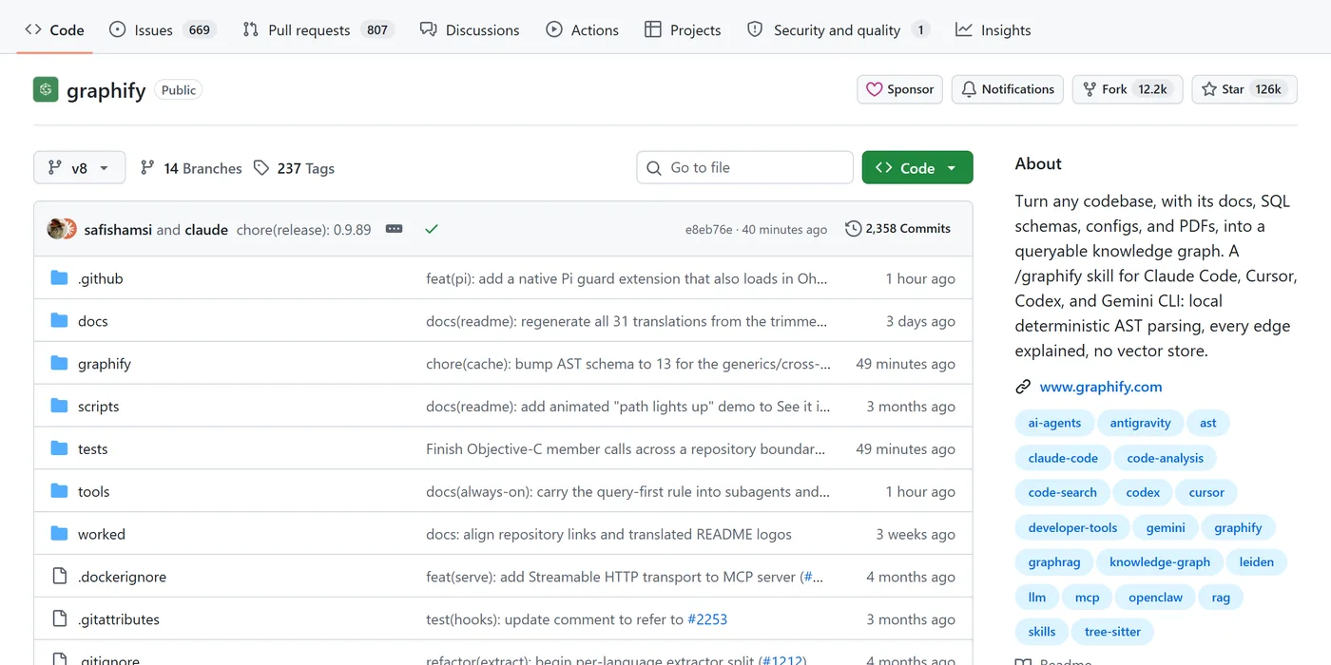This screenshot has width=1331, height=665.
Task: Expand commit message ellipsis icon
Action: pyautogui.click(x=394, y=229)
